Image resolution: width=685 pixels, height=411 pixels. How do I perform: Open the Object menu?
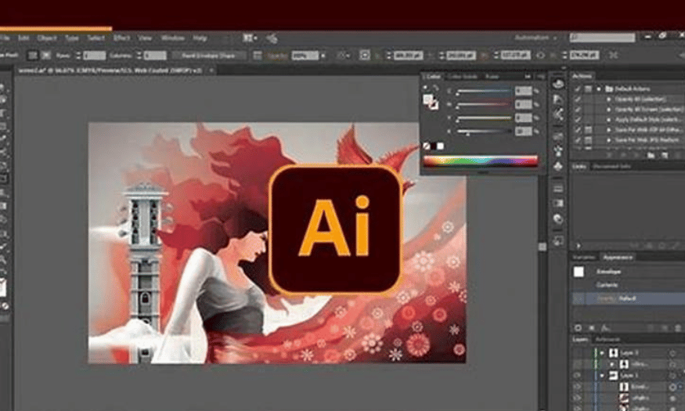pos(47,38)
